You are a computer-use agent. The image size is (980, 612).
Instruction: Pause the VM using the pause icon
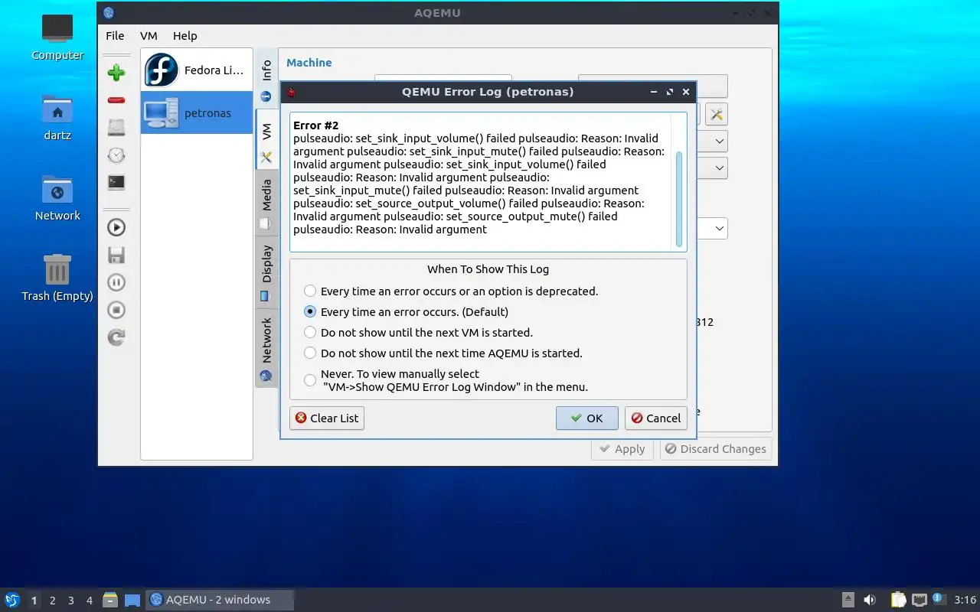[116, 282]
